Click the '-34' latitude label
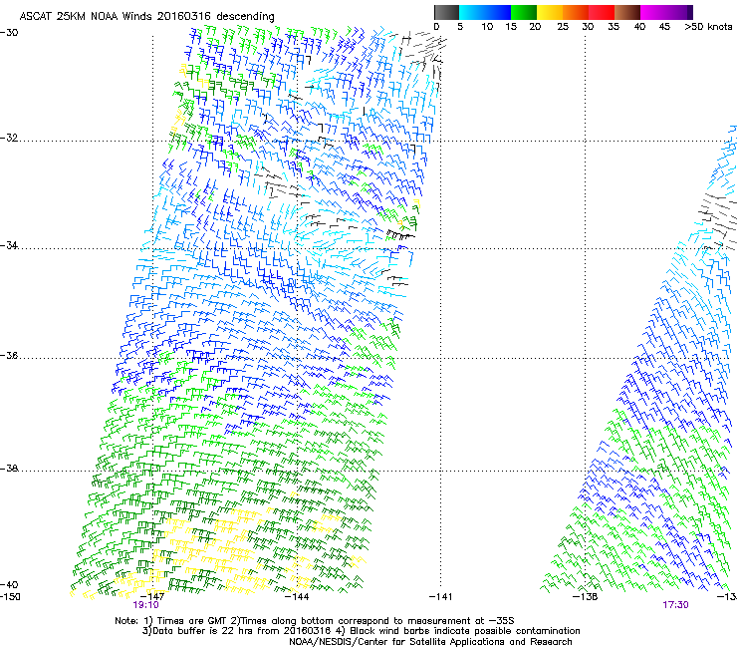 tap(9, 245)
